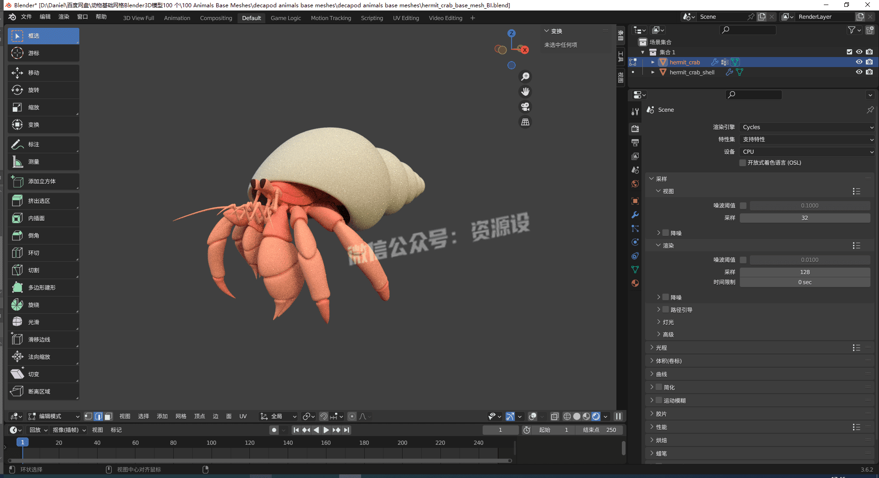The width and height of the screenshot is (879, 478).
Task: Play animation forward button
Action: 326,430
